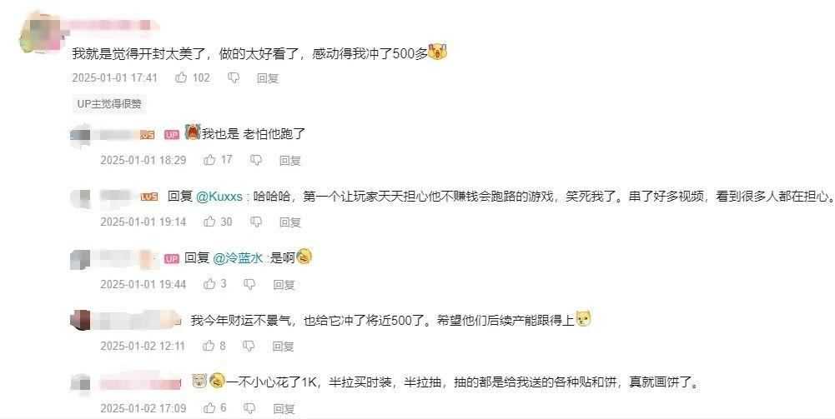Like the reply with 8 likes

(x=209, y=346)
